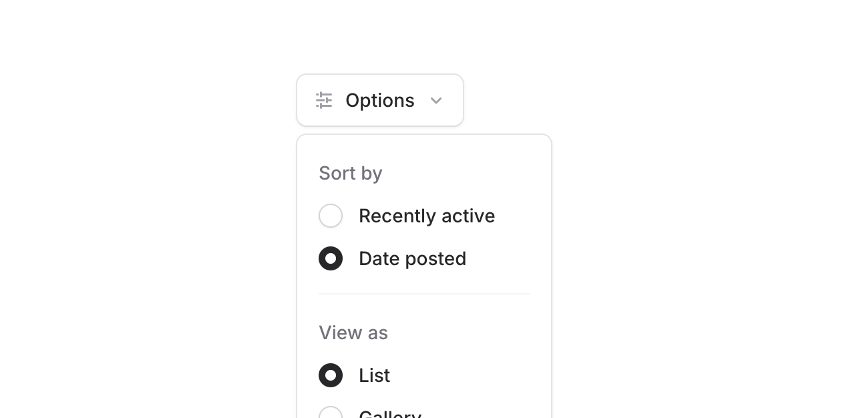
Task: Click the Recently active label text
Action: point(426,216)
